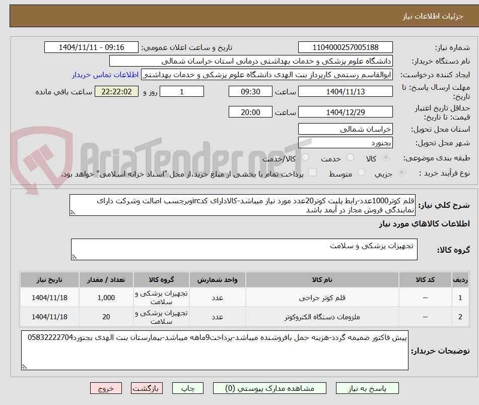The width and height of the screenshot is (479, 405).
Task: Click the deadline time field 09:30
Action: [250, 91]
